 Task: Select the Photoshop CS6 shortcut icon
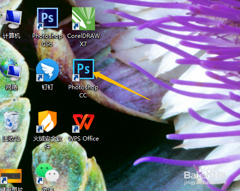[48, 19]
